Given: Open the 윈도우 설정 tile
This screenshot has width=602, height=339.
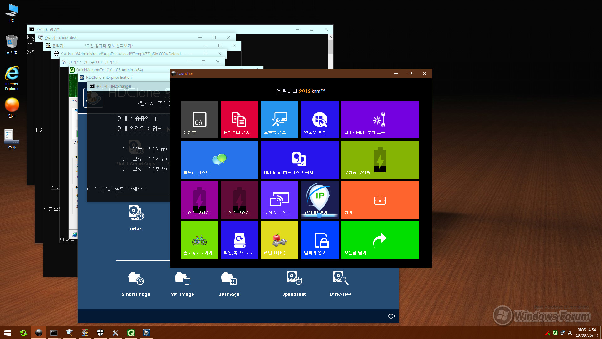Looking at the screenshot, I should 319,120.
